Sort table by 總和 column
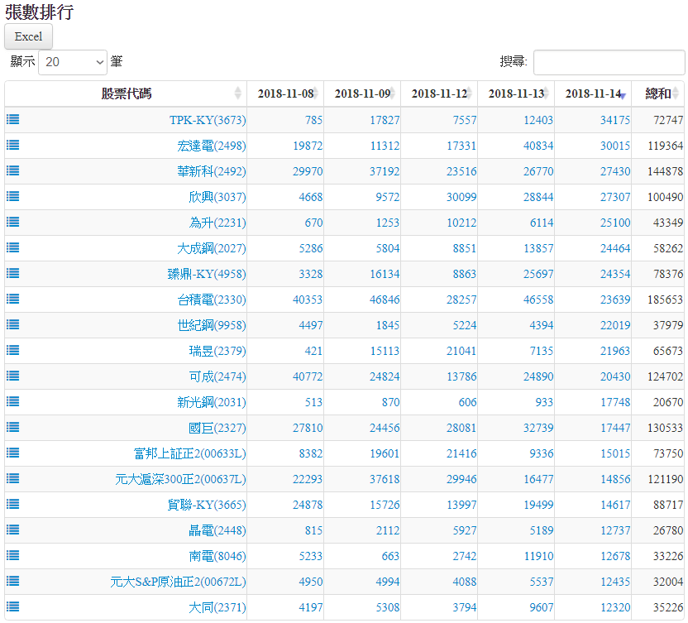The width and height of the screenshot is (688, 623). pos(658,93)
